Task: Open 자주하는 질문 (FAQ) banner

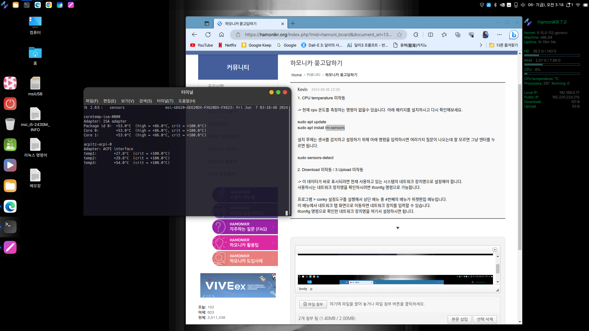Action: [245, 227]
